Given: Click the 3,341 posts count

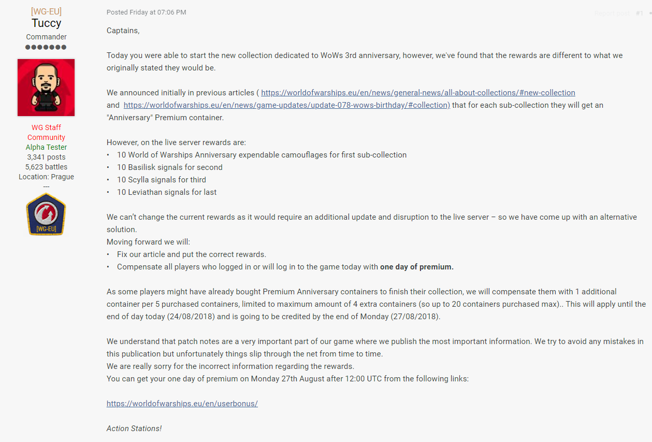Looking at the screenshot, I should pyautogui.click(x=46, y=157).
